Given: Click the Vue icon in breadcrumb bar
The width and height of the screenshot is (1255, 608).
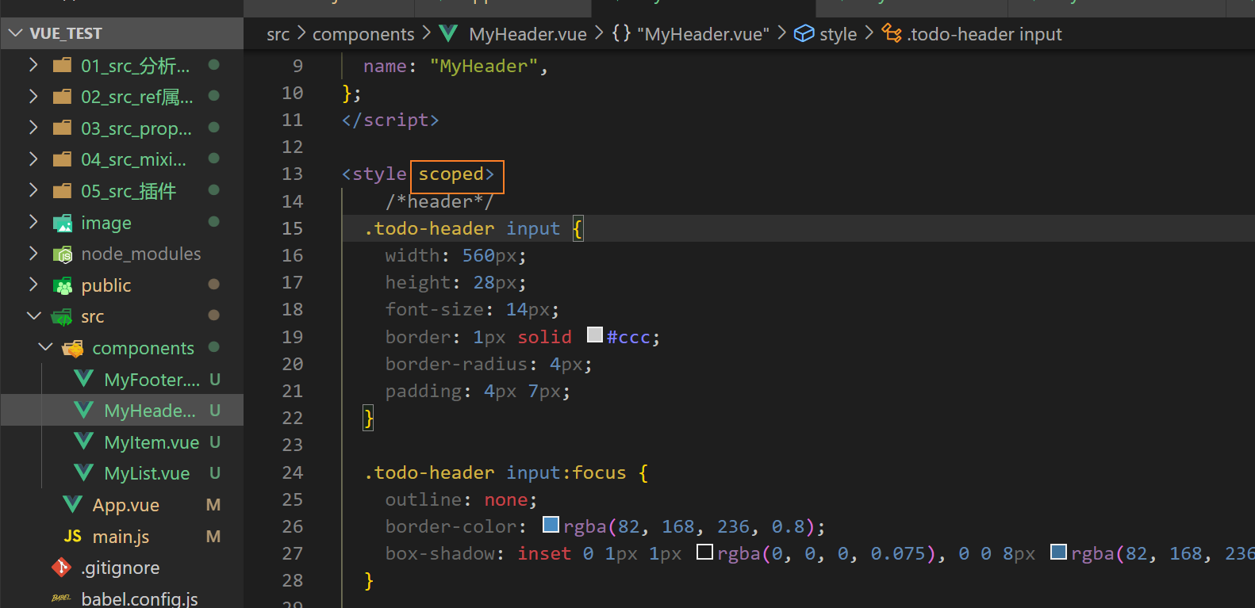Looking at the screenshot, I should (448, 33).
